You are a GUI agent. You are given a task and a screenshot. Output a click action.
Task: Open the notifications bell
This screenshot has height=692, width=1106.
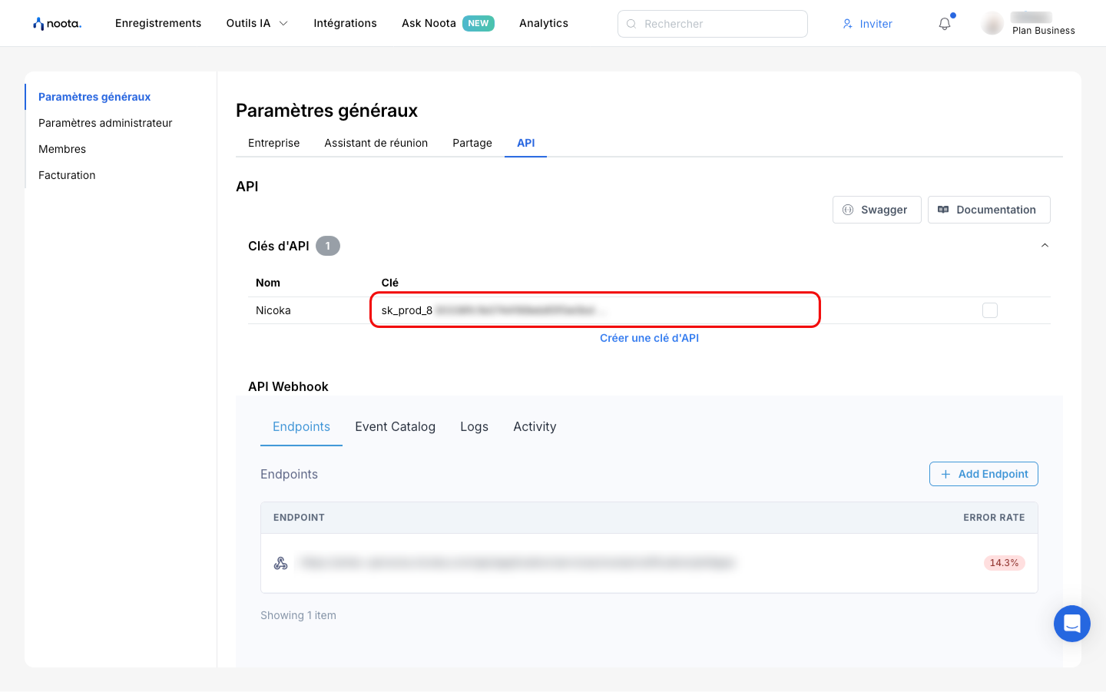pyautogui.click(x=945, y=24)
